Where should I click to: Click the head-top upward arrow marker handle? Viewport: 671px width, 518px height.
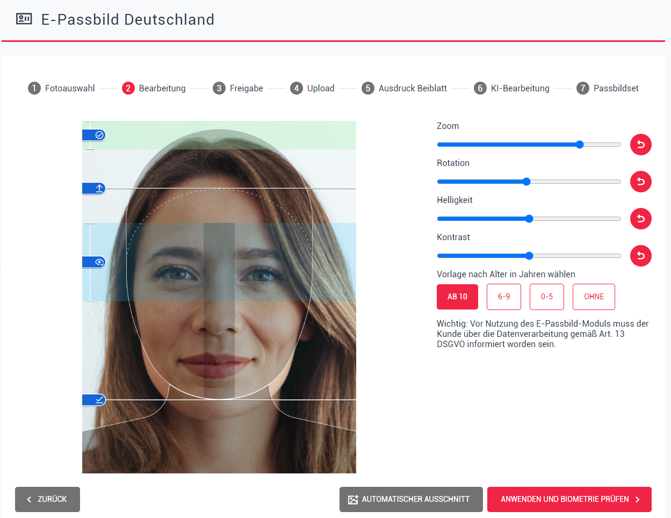(x=94, y=188)
